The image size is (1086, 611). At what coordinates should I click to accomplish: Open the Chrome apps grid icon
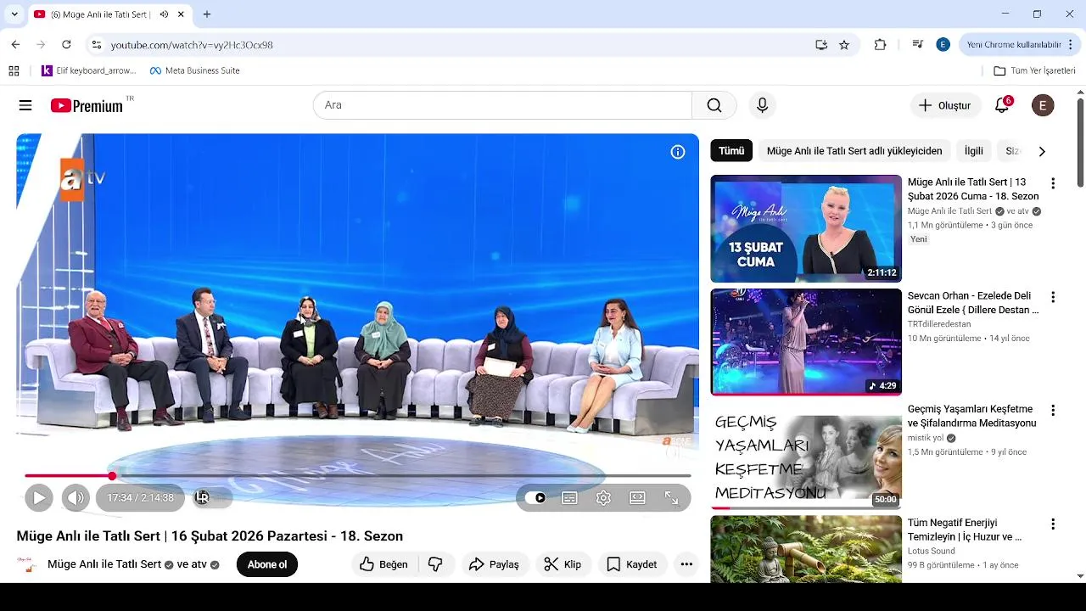pos(14,70)
